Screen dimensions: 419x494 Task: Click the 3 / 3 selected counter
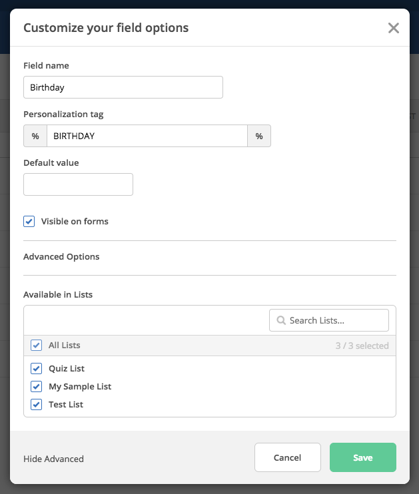362,346
